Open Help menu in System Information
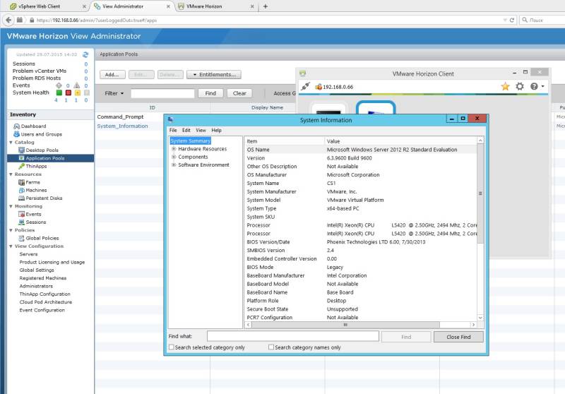Screen dimensions: 565x394 click(216, 130)
